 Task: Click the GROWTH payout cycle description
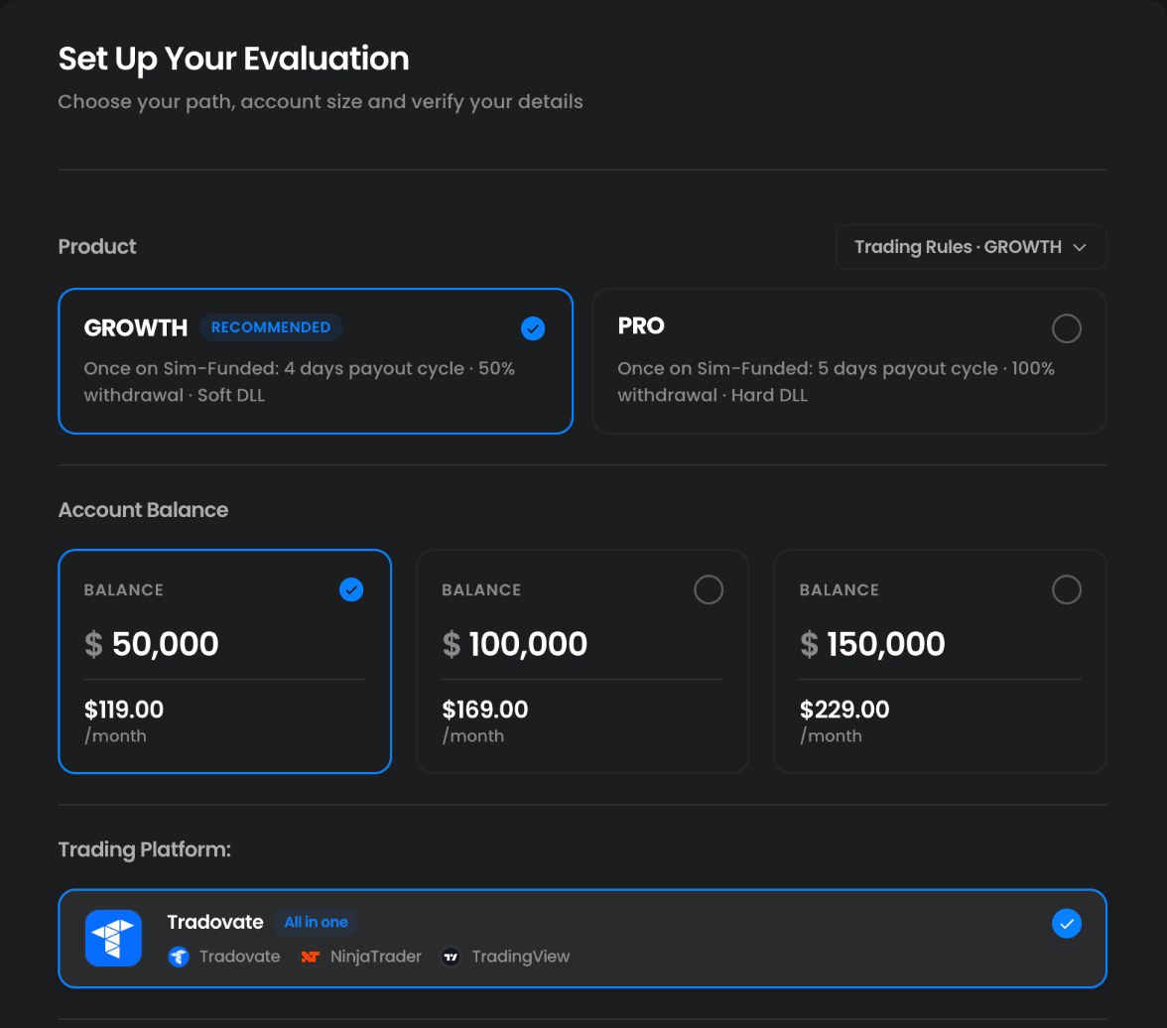300,382
